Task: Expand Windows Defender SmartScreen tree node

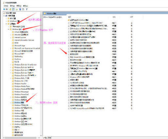Action: (x=11, y=64)
